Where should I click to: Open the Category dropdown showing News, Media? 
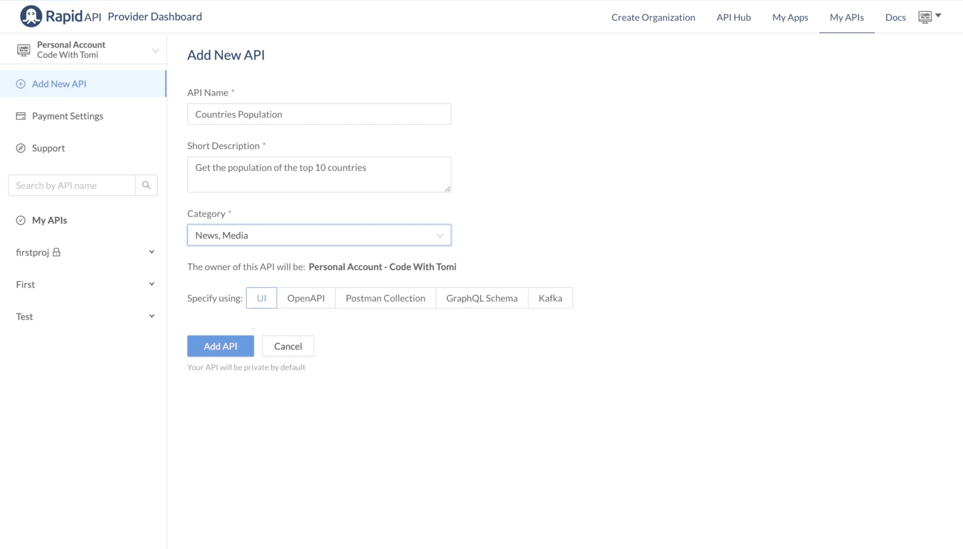click(x=319, y=235)
